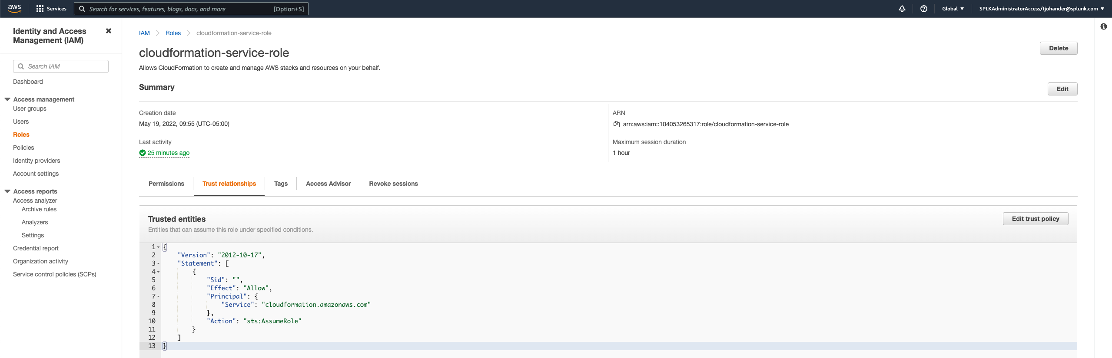Copy the role ARN with copy icon
The width and height of the screenshot is (1112, 358).
[x=616, y=124]
